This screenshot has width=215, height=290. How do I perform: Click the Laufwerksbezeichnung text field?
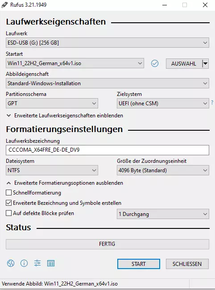tap(107, 150)
